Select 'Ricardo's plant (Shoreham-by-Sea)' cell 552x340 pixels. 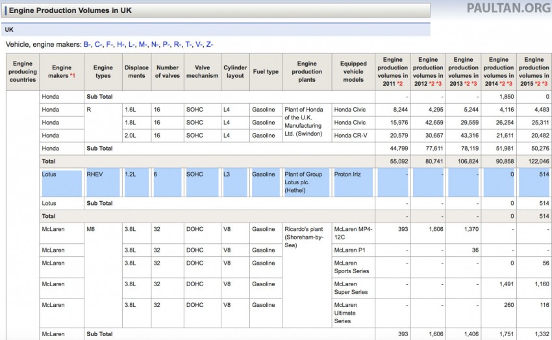click(307, 275)
